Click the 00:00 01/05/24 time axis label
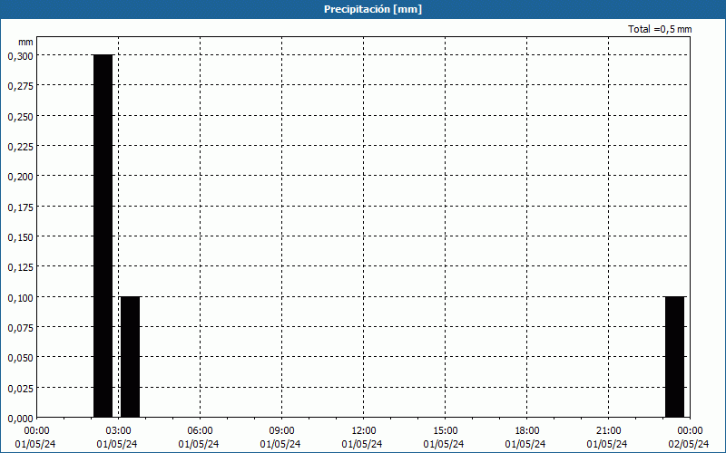 click(x=35, y=438)
